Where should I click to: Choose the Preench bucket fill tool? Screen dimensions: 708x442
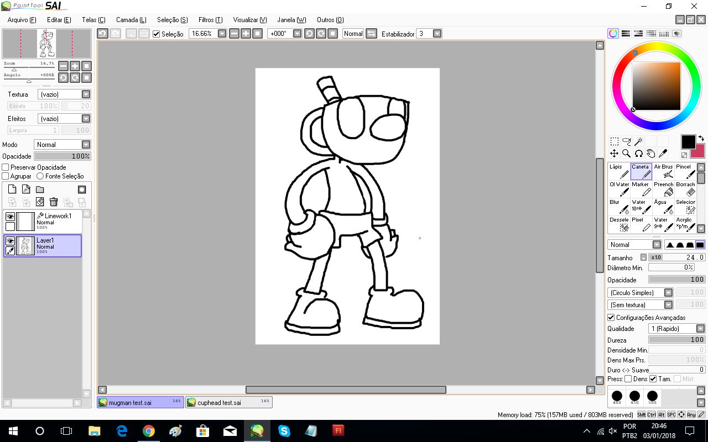point(663,189)
